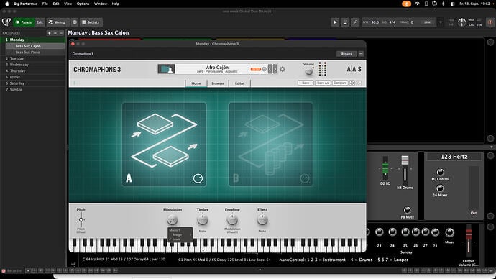This screenshot has width=496, height=279.
Task: Open the Wiring view
Action: coord(58,22)
